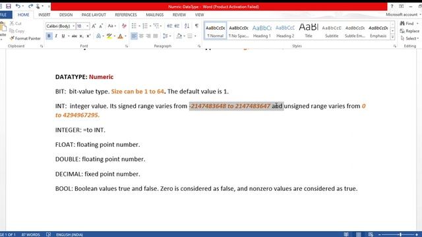This screenshot has height=237, width=422.
Task: Switch to Web Layout view
Action: point(371,234)
